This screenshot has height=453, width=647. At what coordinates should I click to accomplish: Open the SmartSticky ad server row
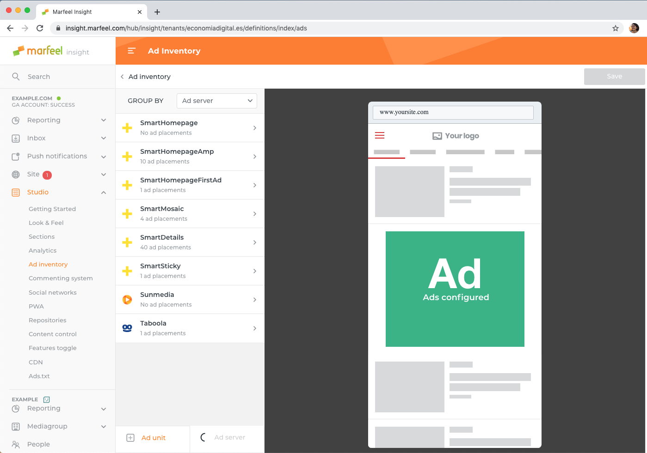(190, 271)
